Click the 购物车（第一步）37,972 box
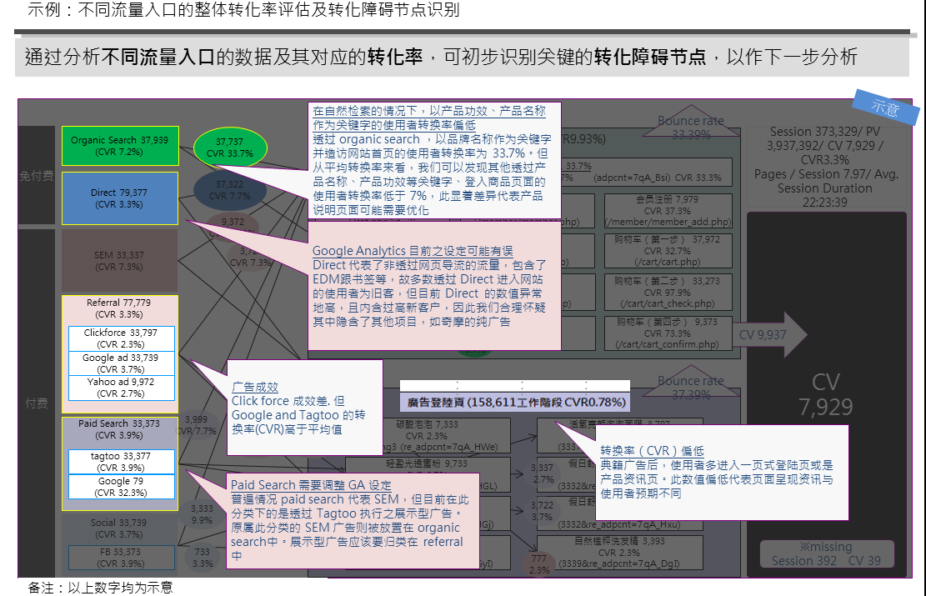Screen dimensions: 926x596 pyautogui.click(x=668, y=251)
